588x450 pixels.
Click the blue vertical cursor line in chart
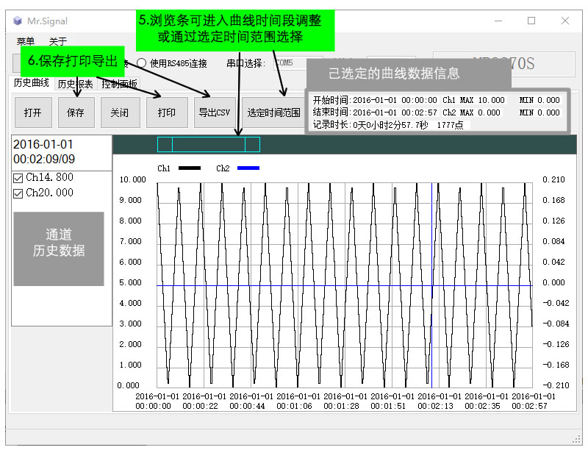431,285
